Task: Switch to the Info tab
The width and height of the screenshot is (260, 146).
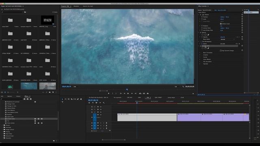Action: pyautogui.click(x=2, y=96)
